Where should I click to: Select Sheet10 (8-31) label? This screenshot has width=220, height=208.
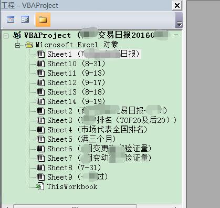(76, 64)
